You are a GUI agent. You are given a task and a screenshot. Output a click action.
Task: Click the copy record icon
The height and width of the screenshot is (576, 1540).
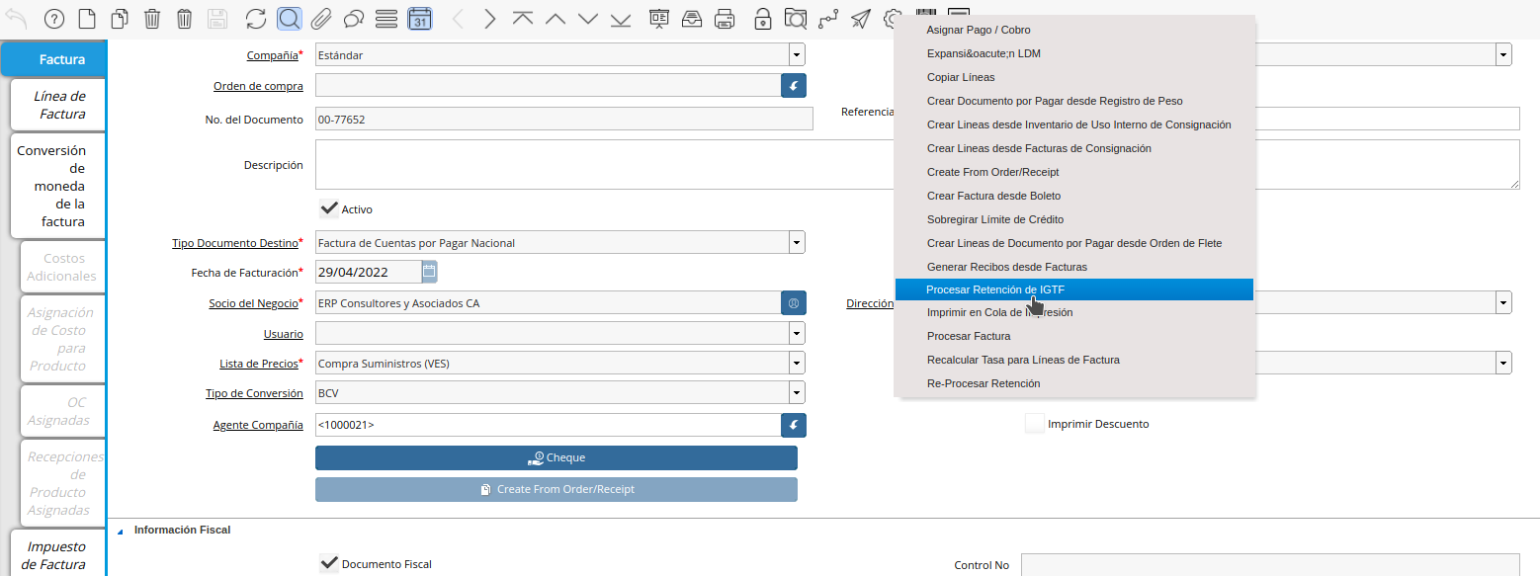tap(120, 18)
